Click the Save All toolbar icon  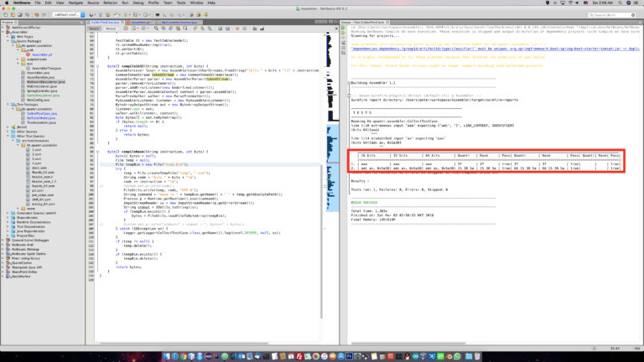(27, 15)
